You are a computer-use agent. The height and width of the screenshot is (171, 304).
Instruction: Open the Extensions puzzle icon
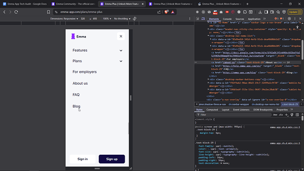(245, 12)
